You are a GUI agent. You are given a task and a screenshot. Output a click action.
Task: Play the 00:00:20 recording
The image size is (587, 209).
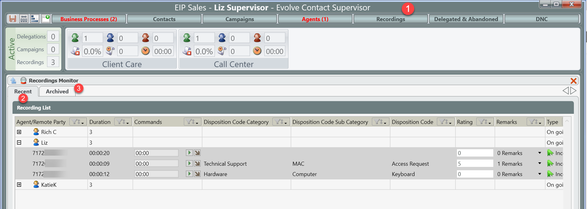(189, 153)
